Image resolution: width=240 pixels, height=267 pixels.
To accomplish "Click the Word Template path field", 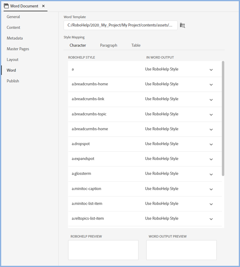I will [120, 25].
